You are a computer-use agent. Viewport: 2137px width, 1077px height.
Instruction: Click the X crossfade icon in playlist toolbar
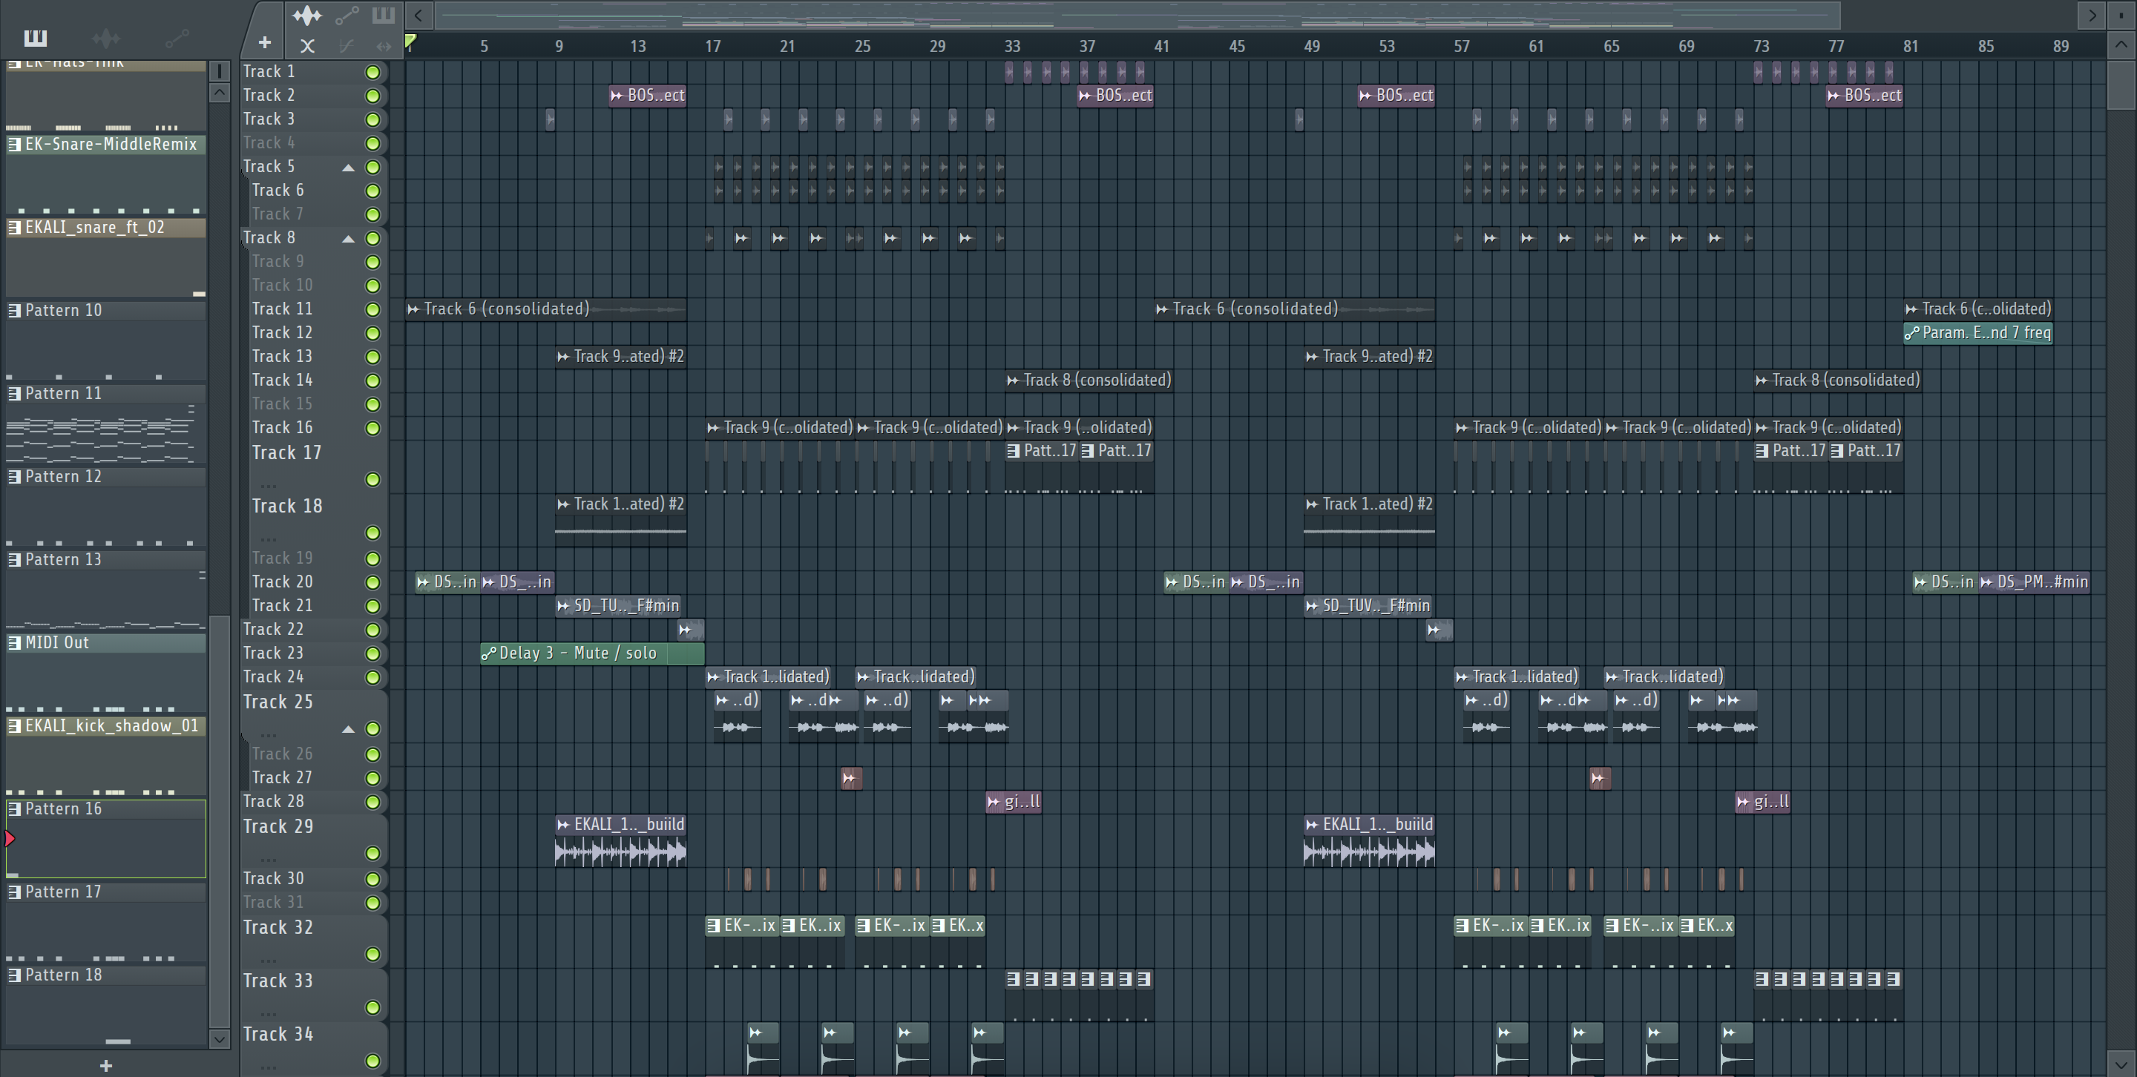tap(307, 47)
